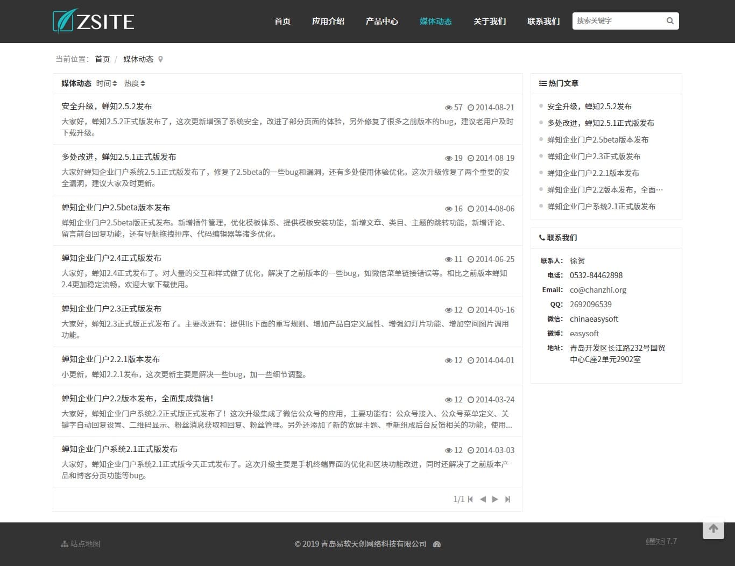Screen dimensions: 735x566
Task: Click the summary text starting 小更新，蝉知2.2.1发布
Action: 185,374
